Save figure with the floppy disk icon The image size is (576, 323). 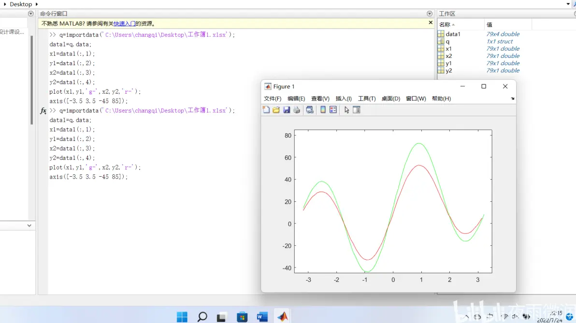coord(287,110)
